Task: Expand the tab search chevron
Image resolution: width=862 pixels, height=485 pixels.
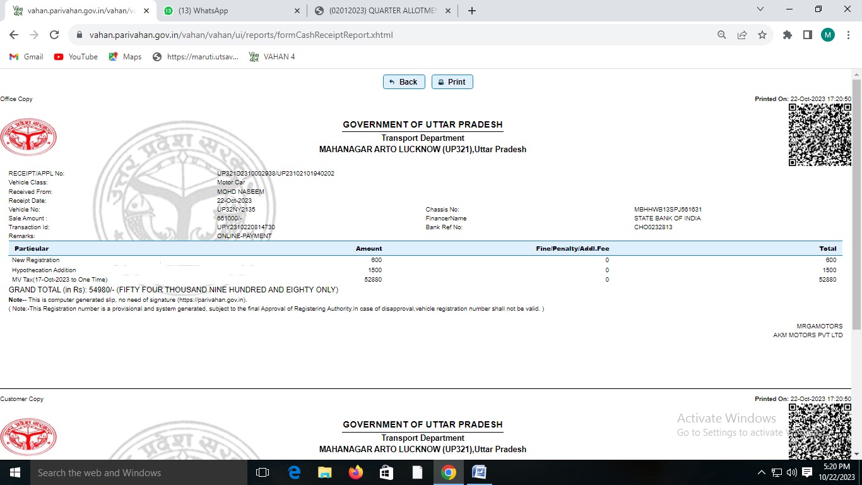Action: (760, 9)
